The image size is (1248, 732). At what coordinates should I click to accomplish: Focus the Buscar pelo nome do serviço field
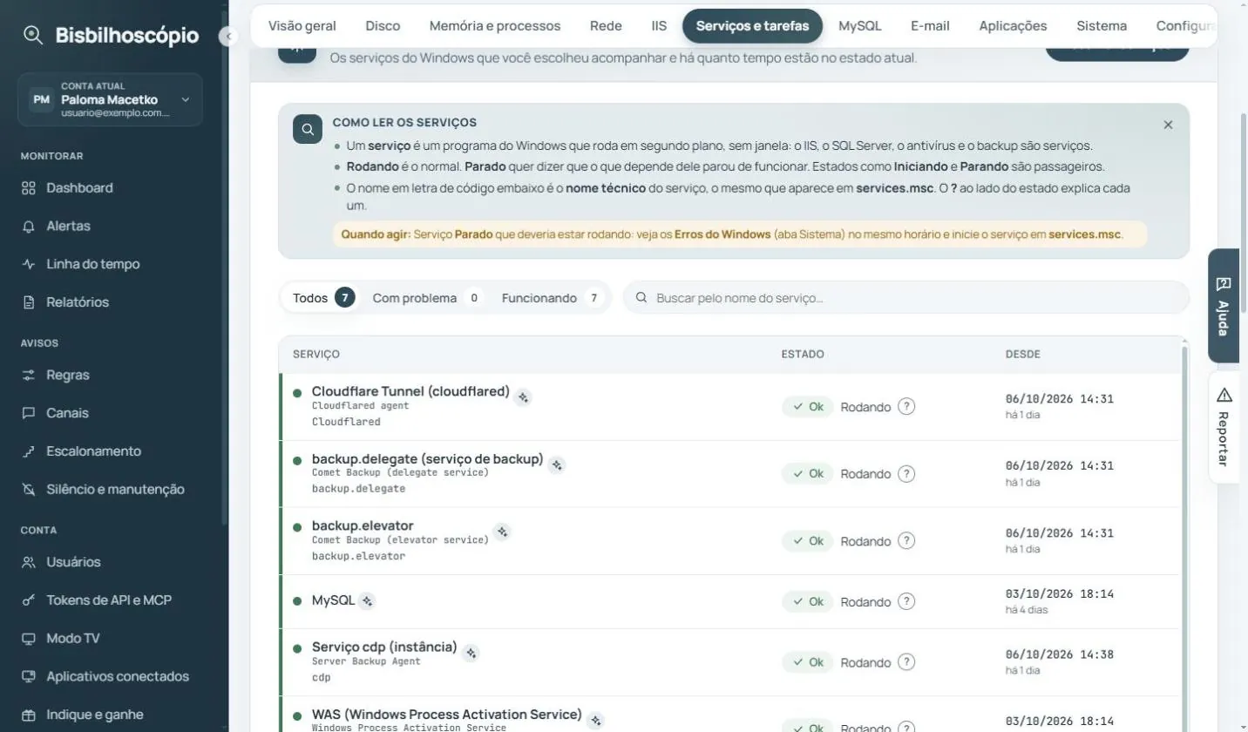coord(906,298)
